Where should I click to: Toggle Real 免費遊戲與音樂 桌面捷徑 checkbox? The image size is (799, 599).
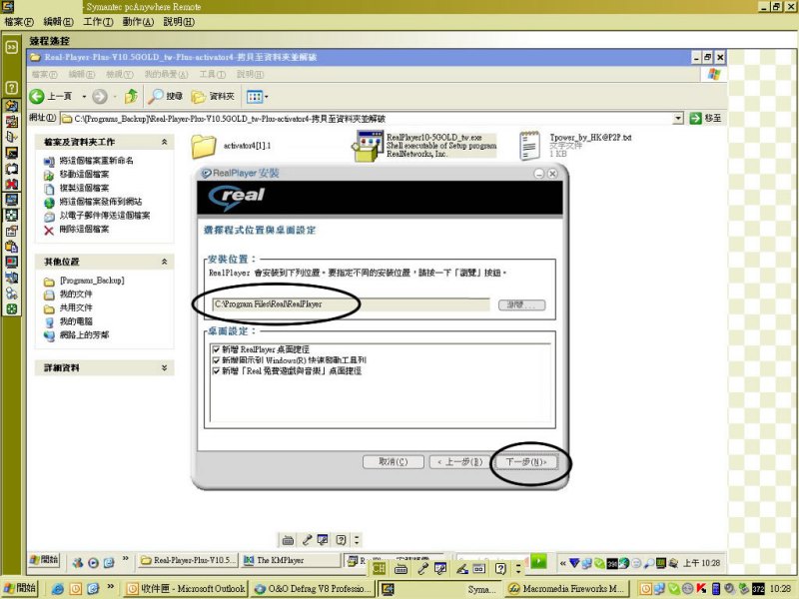(216, 370)
